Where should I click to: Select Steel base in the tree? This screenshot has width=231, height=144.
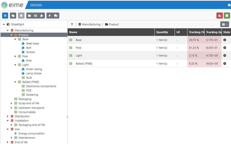click(x=32, y=43)
